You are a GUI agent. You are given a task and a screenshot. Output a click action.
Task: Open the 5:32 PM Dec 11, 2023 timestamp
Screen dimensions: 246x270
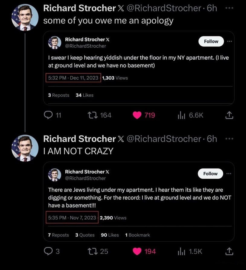pos(73,78)
